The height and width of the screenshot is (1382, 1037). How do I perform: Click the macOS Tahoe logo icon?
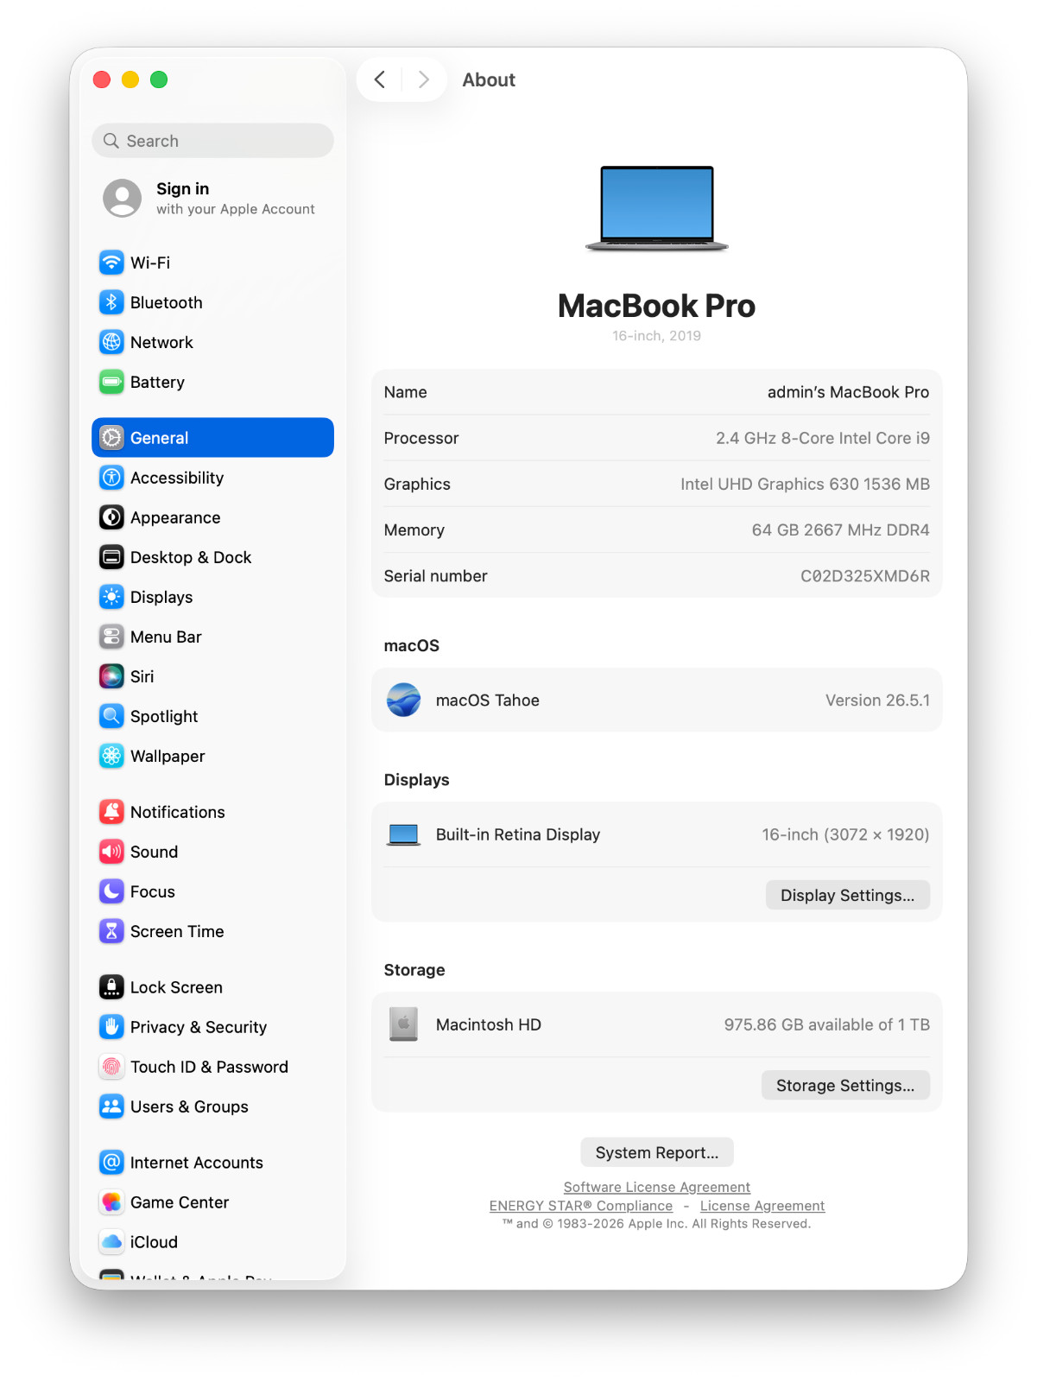403,700
